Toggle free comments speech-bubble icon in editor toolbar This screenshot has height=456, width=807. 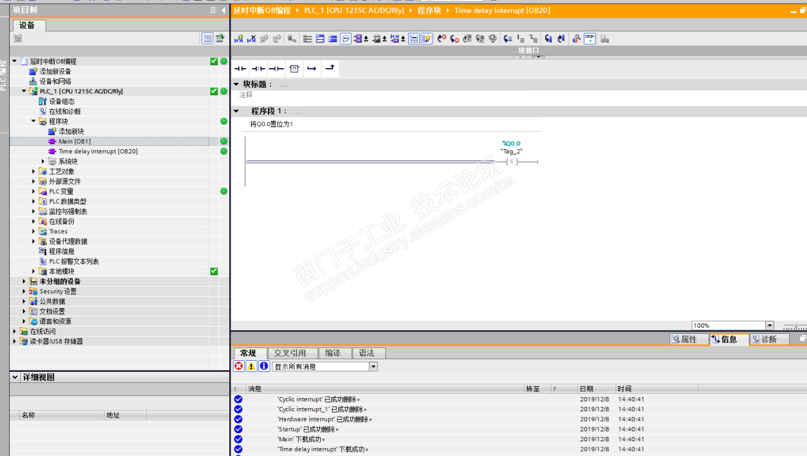point(346,39)
